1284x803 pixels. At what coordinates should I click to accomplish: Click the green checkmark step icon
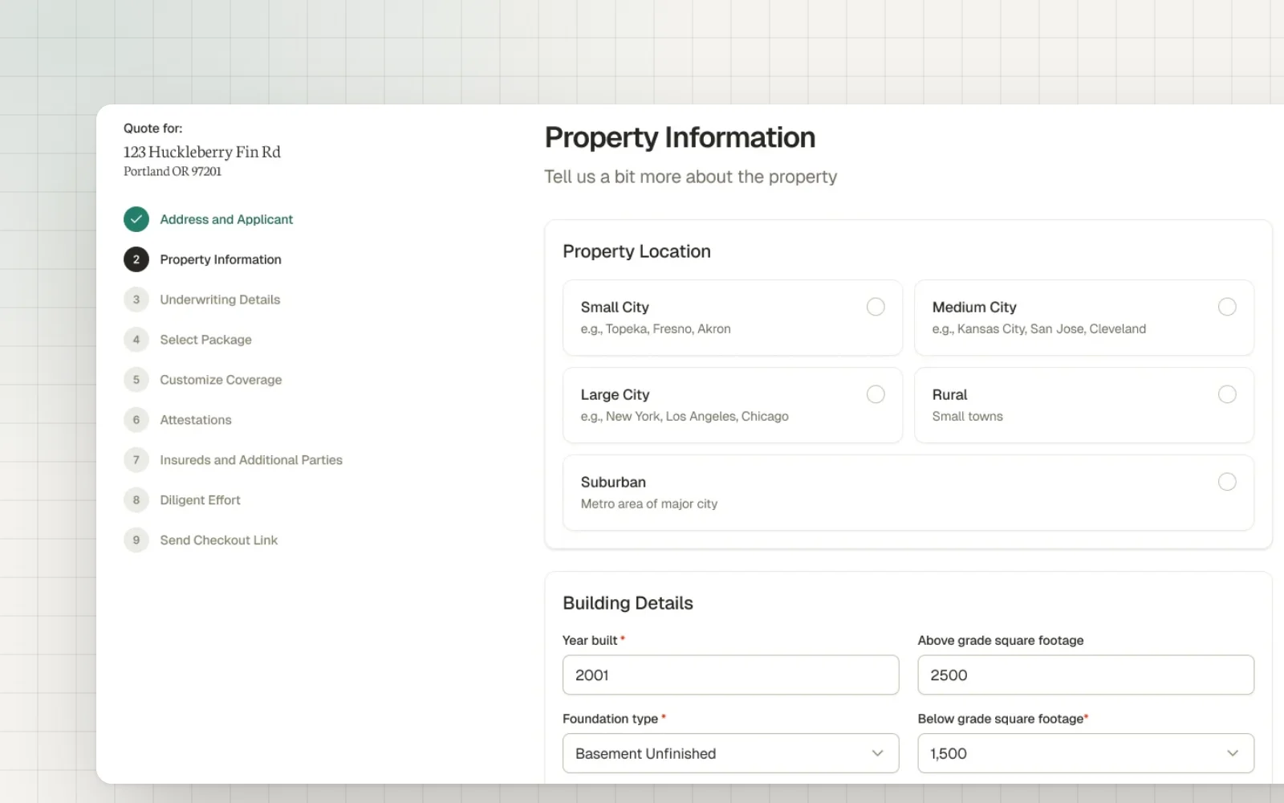click(x=136, y=219)
